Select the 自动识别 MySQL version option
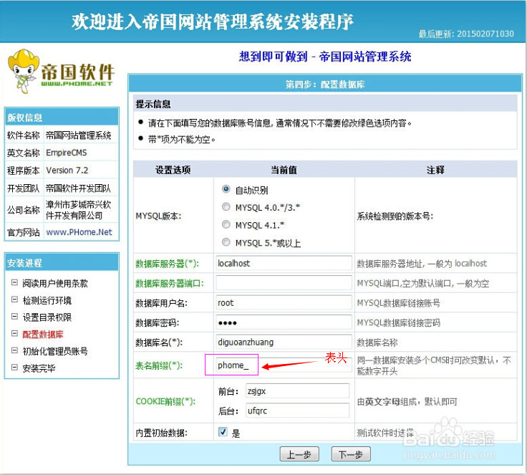527x475 pixels. point(226,189)
